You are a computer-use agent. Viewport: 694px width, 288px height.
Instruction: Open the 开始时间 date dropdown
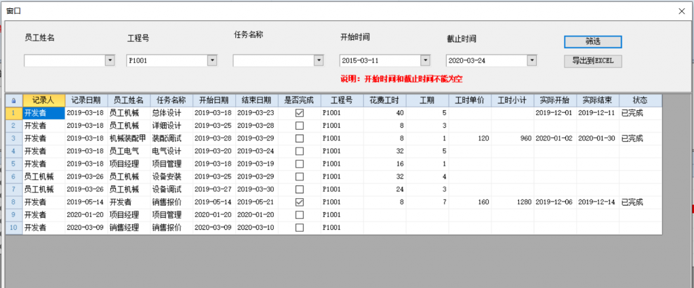coord(425,61)
